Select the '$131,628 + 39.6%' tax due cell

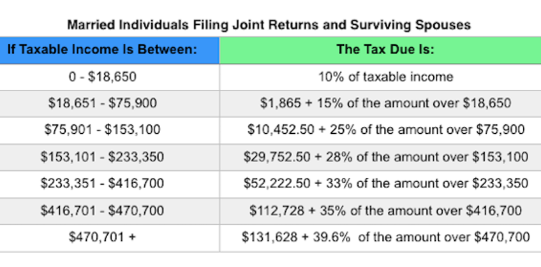point(385,237)
